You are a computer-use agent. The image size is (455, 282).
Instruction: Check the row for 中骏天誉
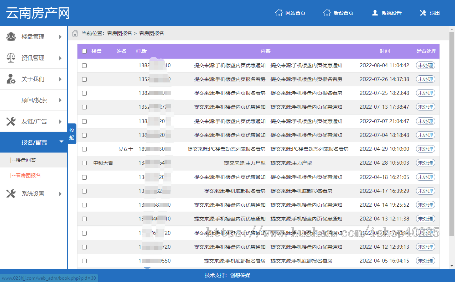(x=84, y=163)
